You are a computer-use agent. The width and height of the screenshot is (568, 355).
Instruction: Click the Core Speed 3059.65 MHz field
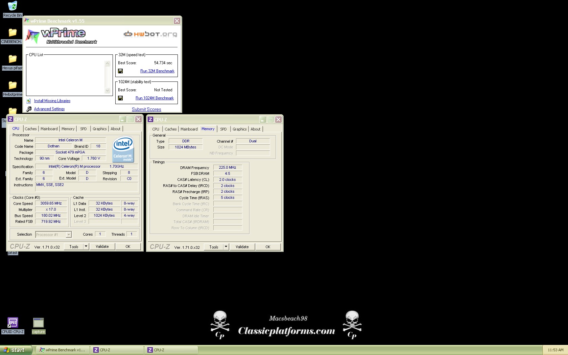51,203
